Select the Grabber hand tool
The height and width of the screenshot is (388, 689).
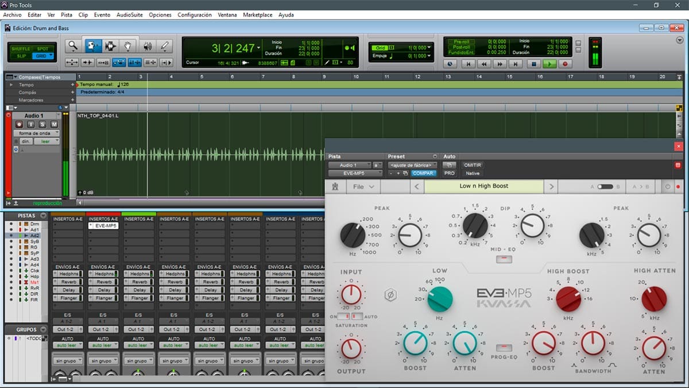(129, 46)
